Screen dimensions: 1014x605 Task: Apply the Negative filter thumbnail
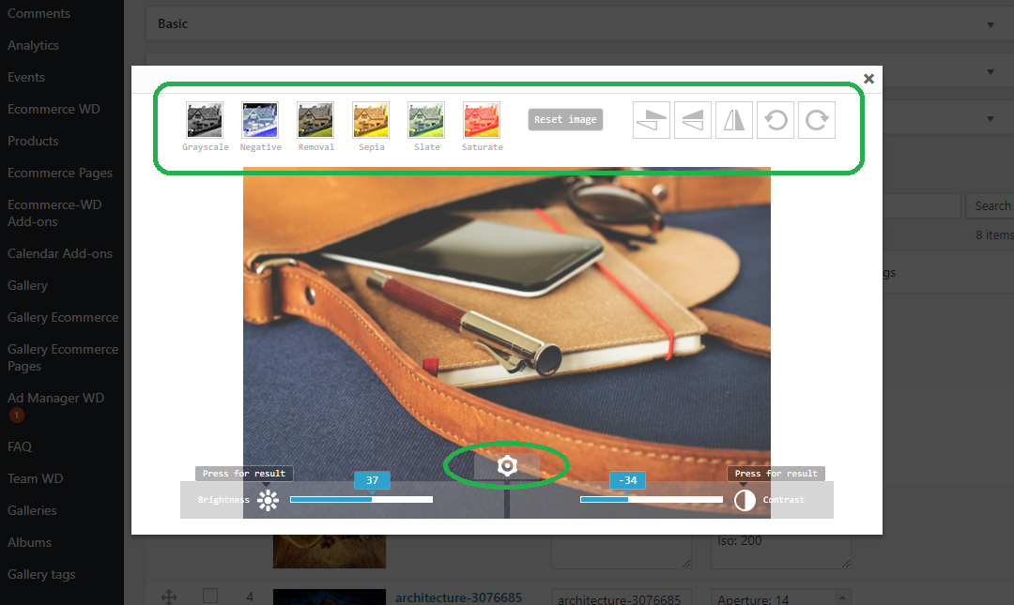pyautogui.click(x=260, y=120)
